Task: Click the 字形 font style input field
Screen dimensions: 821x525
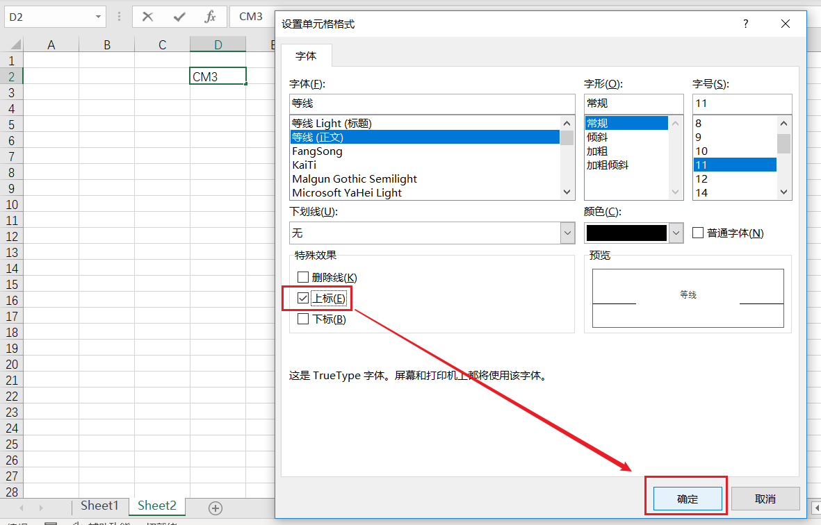Action: click(x=633, y=103)
